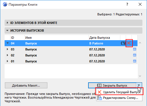Select Удалить Текущий Выпуск menu item

(119, 92)
